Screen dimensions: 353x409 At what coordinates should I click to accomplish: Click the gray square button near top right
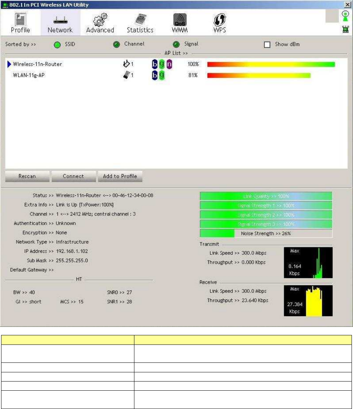pyautogui.click(x=332, y=16)
